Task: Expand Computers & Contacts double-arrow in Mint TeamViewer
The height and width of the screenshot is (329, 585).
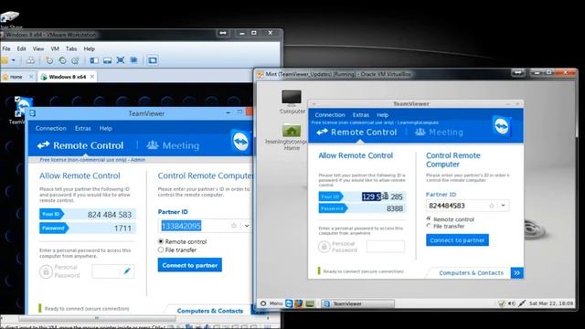Action: tap(516, 273)
